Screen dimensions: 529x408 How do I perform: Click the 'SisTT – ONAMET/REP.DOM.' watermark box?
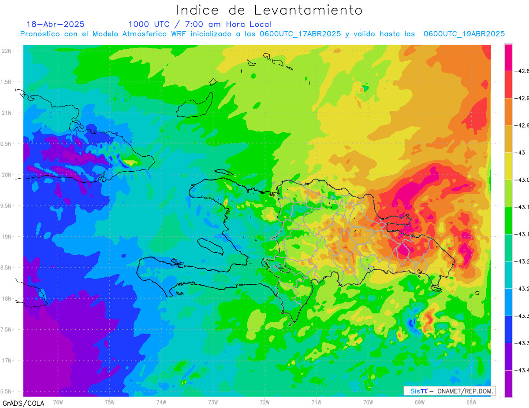pos(450,391)
